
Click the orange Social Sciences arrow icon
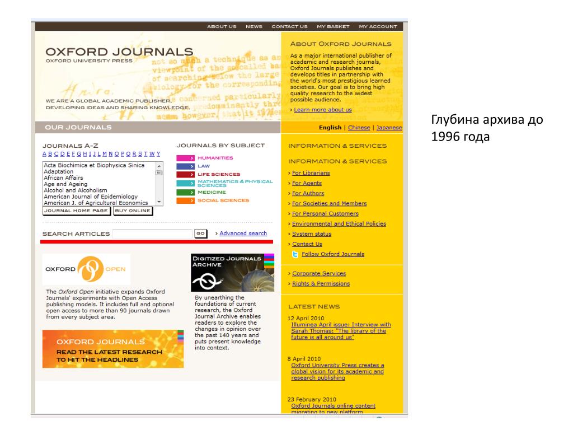186,200
